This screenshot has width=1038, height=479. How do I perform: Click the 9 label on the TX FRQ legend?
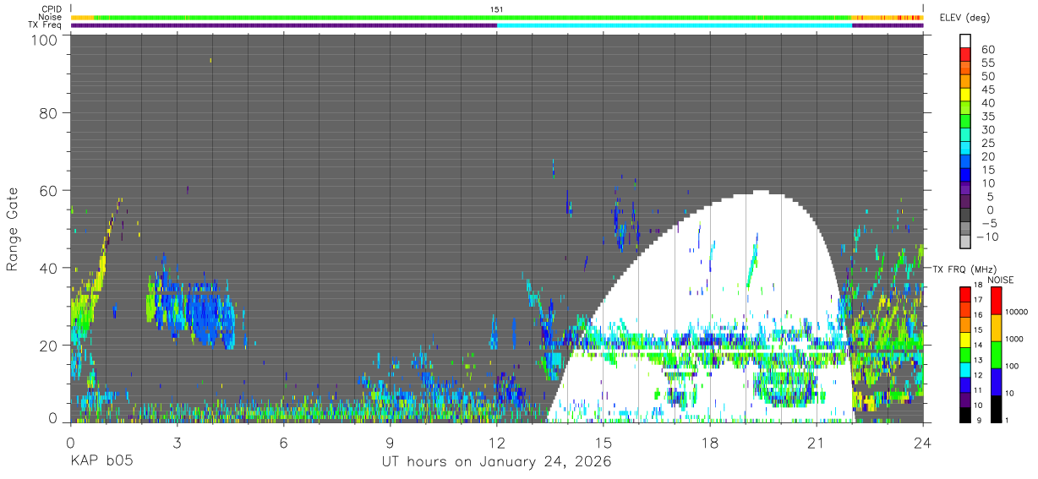click(979, 420)
